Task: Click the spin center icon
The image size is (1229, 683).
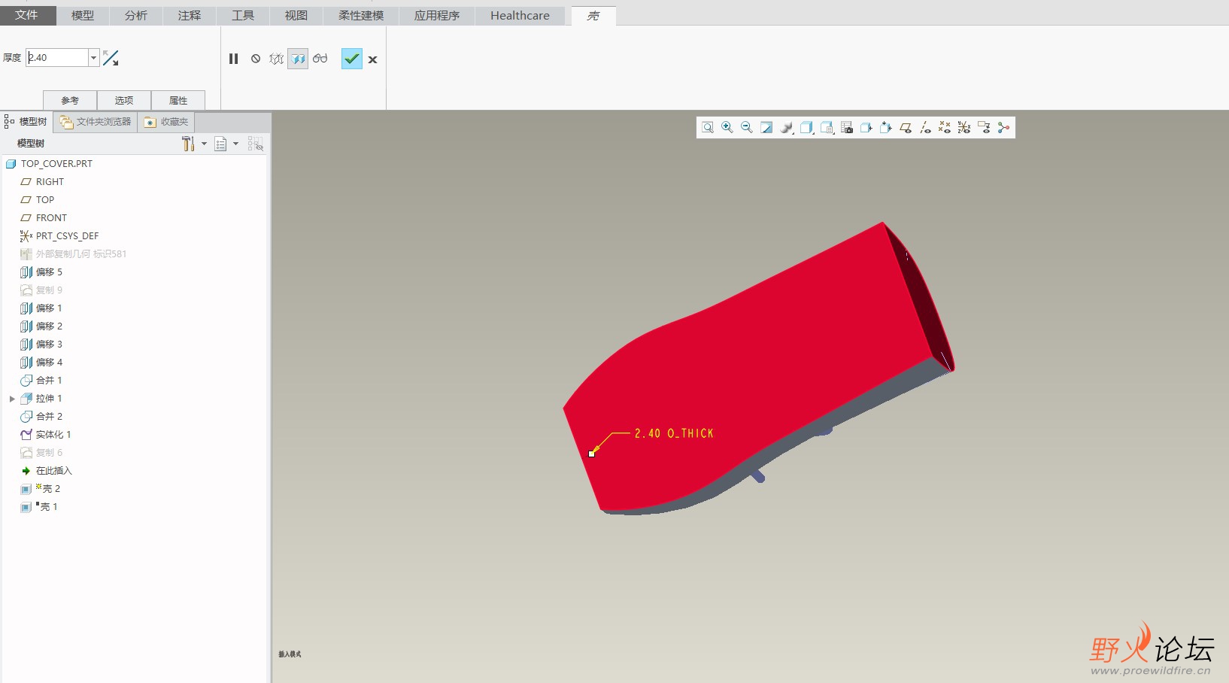Action: (x=1003, y=128)
